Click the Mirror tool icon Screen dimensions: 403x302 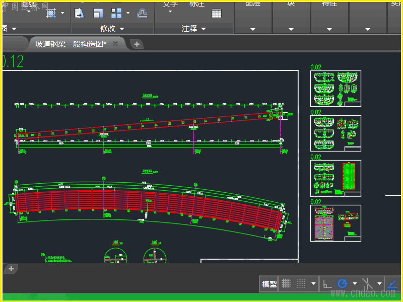click(80, 13)
